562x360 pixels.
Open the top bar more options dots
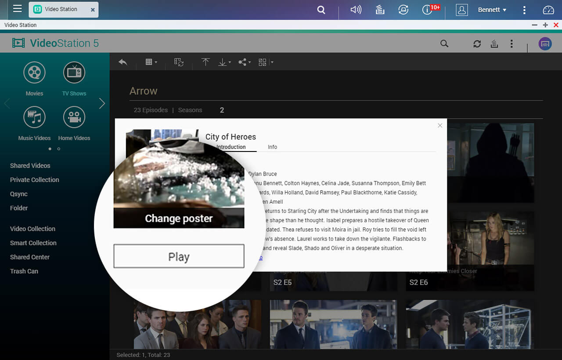coord(524,10)
